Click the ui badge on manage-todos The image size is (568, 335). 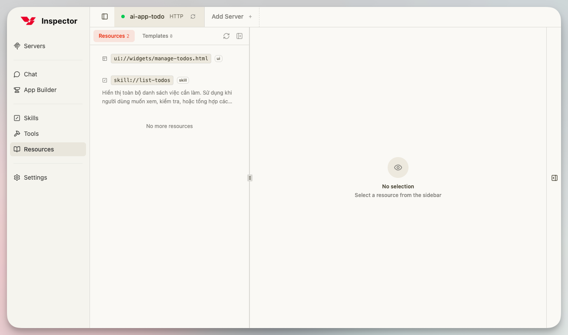(x=219, y=59)
